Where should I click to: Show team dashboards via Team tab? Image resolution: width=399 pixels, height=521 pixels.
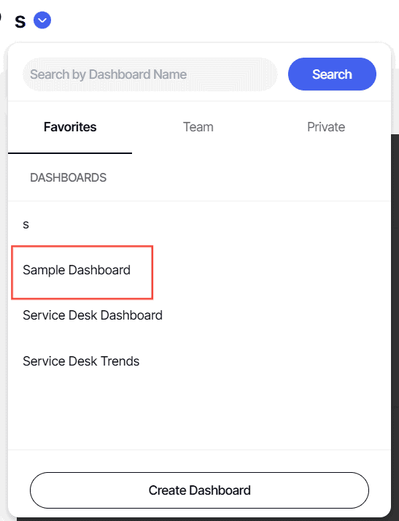198,127
